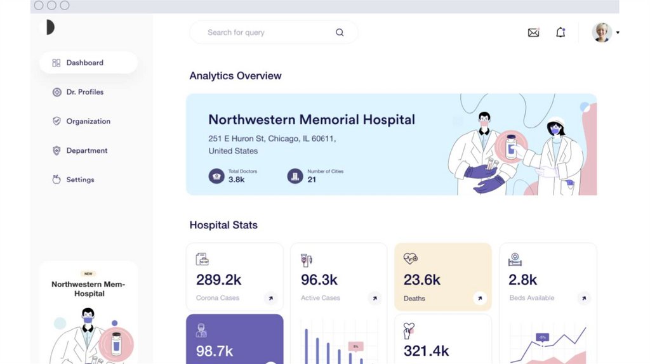Click the user avatar photo
650x364 pixels.
click(x=602, y=32)
